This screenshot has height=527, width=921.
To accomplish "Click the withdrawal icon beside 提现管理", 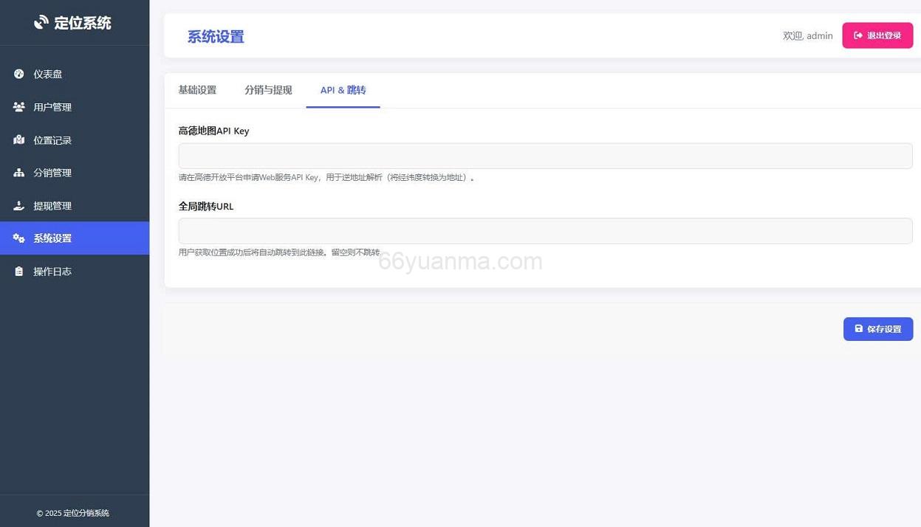I will pyautogui.click(x=19, y=205).
